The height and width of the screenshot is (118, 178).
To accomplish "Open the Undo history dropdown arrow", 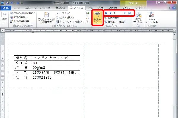I will click(14, 3).
